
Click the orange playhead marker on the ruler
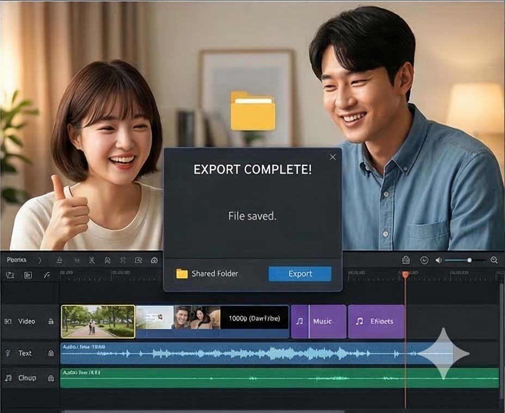[x=405, y=275]
